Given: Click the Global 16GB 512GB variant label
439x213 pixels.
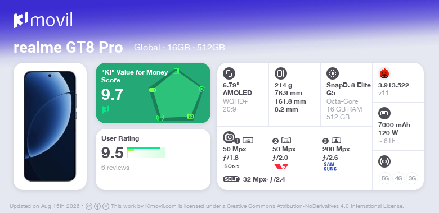Looking at the screenshot, I should pos(180,48).
